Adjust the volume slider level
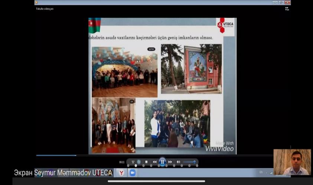The height and width of the screenshot is (185, 313). tap(189, 162)
